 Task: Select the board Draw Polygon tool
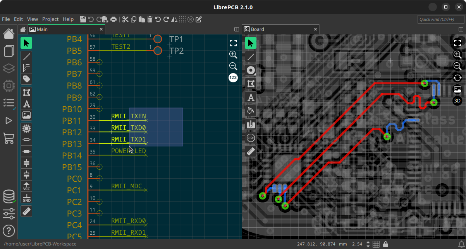[x=251, y=84]
